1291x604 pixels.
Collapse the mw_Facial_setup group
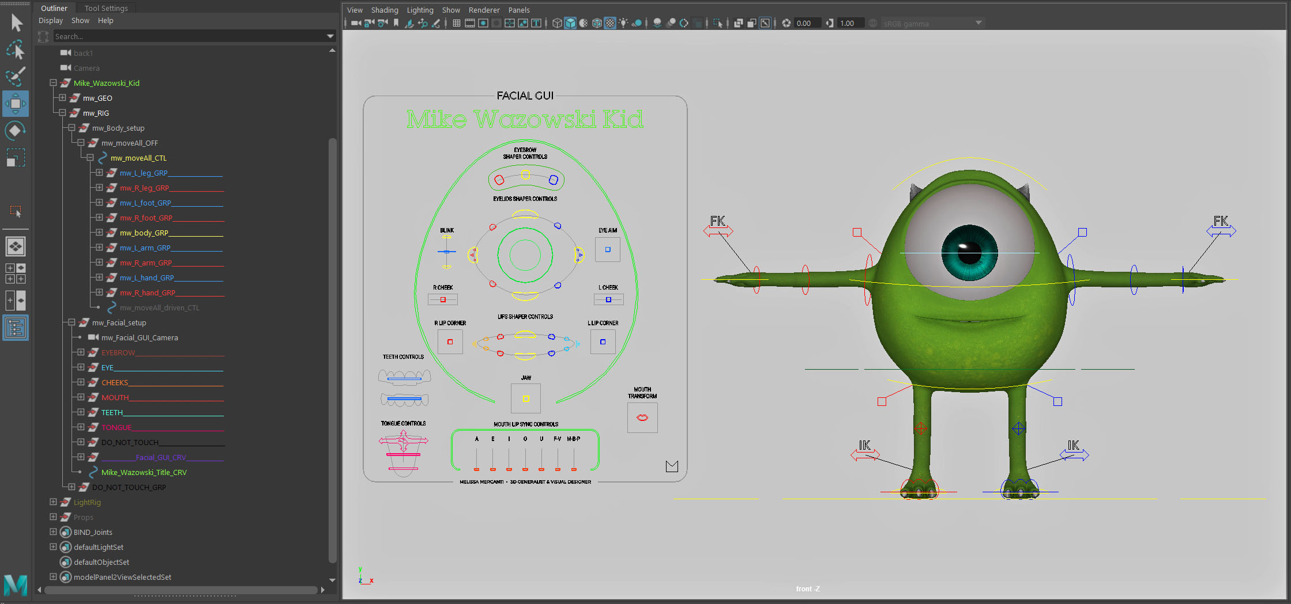coord(71,322)
